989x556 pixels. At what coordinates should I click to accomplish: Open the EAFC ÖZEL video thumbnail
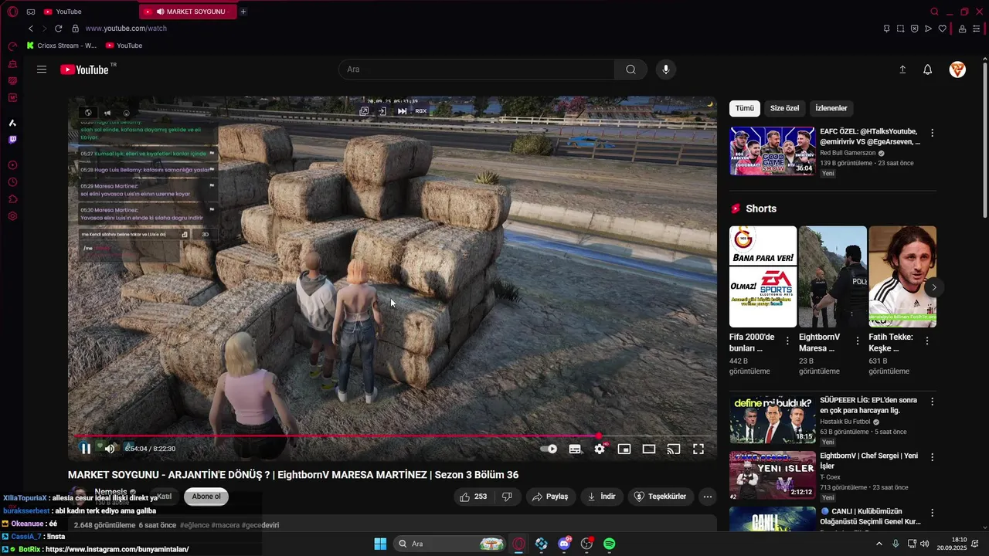(772, 151)
